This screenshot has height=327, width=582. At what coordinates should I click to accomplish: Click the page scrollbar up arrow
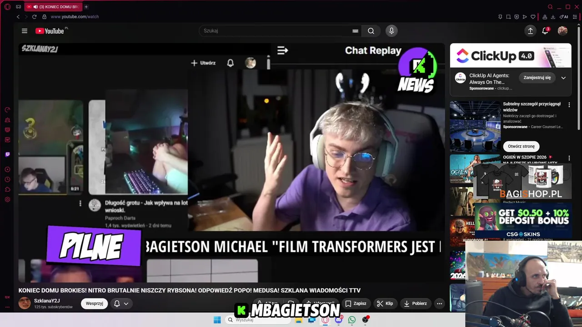(x=579, y=25)
